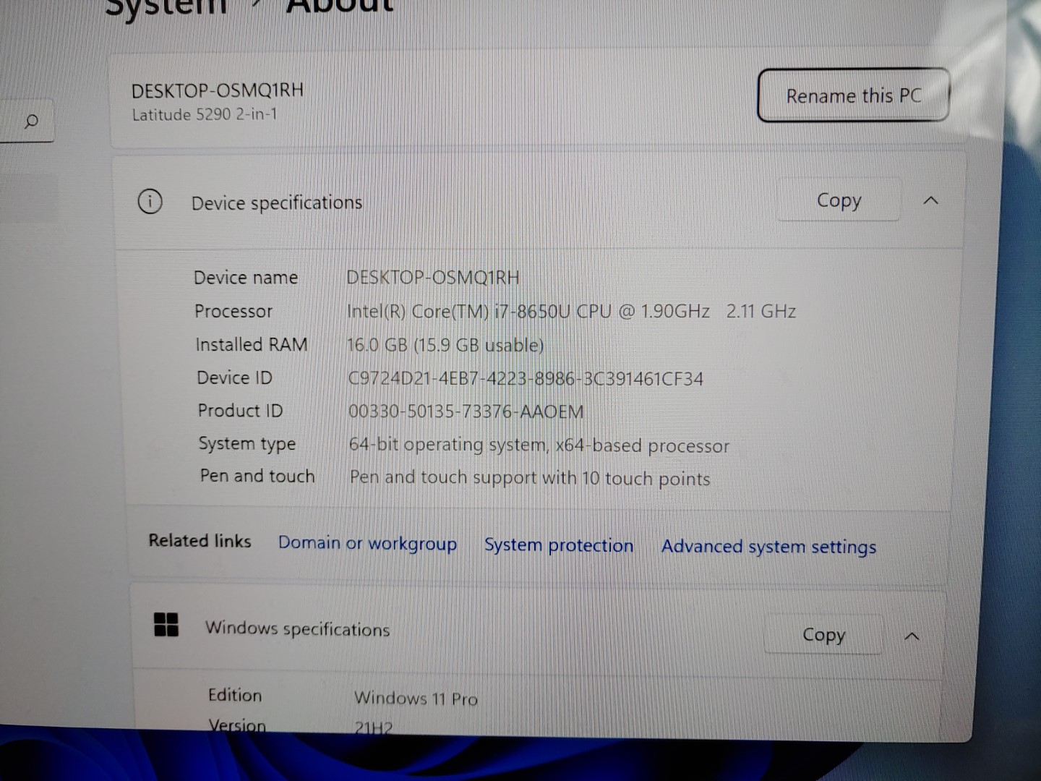Screen dimensions: 1041x781
Task: Select the processor value i7-8650U
Action: click(x=571, y=311)
